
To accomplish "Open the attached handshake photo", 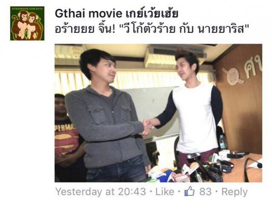I will click(158, 113).
